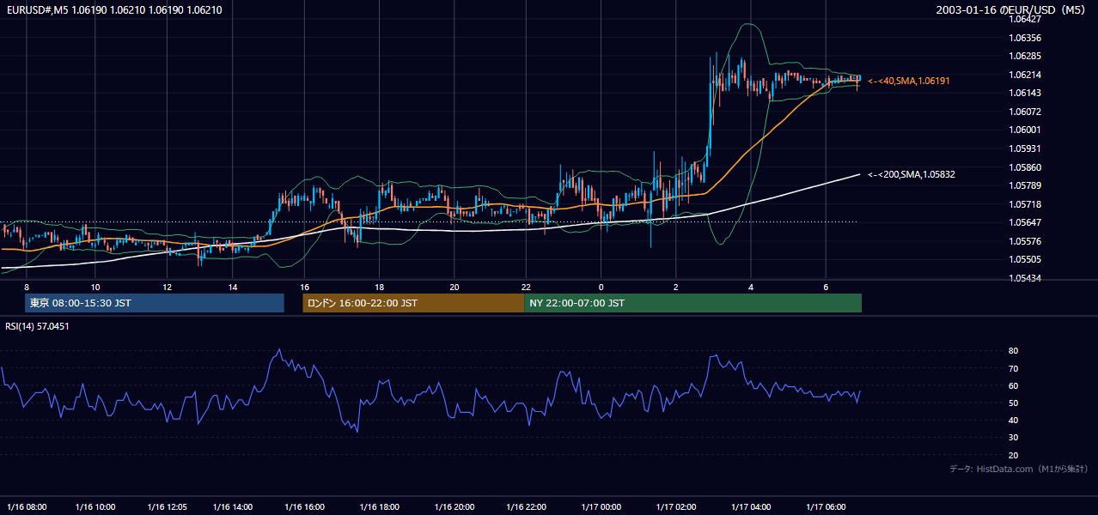Viewport: 1098px width, 515px height.
Task: Click price level 1.06001 on axis
Action: point(1026,130)
